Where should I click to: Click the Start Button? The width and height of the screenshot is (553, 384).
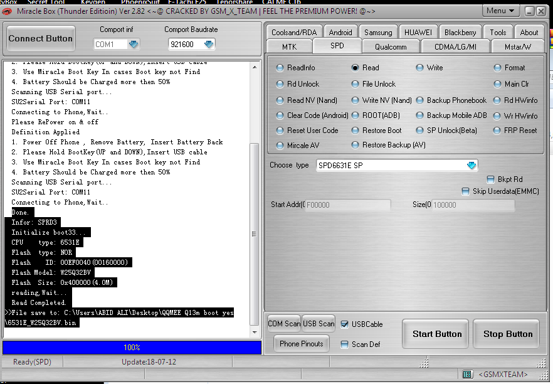[x=437, y=334]
